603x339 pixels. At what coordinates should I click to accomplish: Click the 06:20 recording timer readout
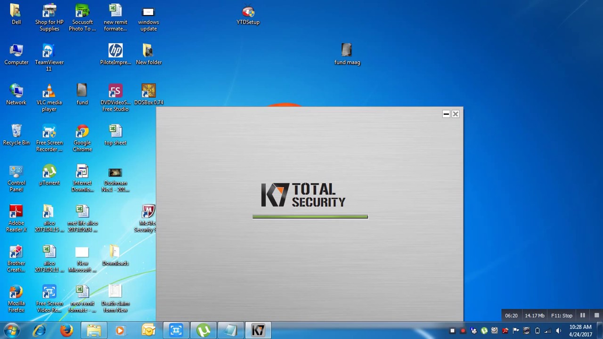511,315
